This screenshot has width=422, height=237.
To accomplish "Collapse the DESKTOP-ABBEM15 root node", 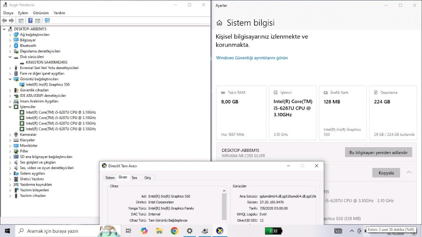I will click(4, 29).
